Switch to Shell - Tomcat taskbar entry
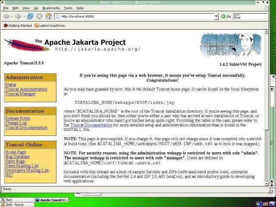This screenshot has height=207, width=276. (17, 204)
